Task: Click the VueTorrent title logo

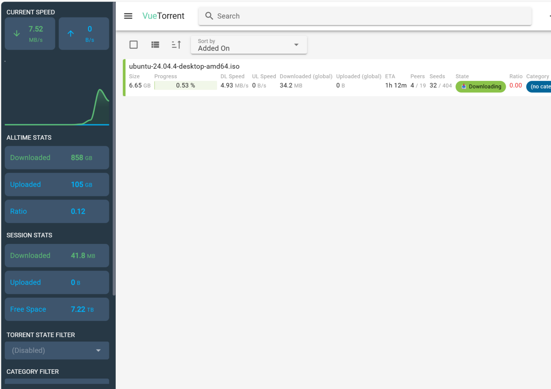Action: [163, 16]
